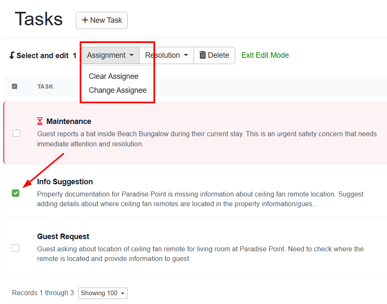
Task: Click the Delete button
Action: pos(214,55)
